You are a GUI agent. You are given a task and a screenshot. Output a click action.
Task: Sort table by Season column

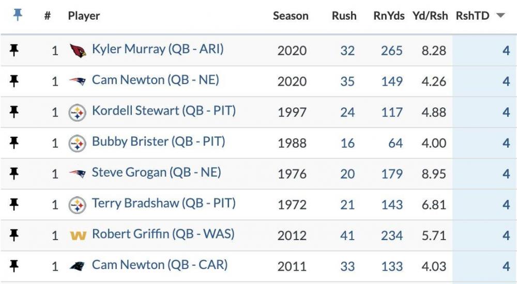pyautogui.click(x=291, y=16)
